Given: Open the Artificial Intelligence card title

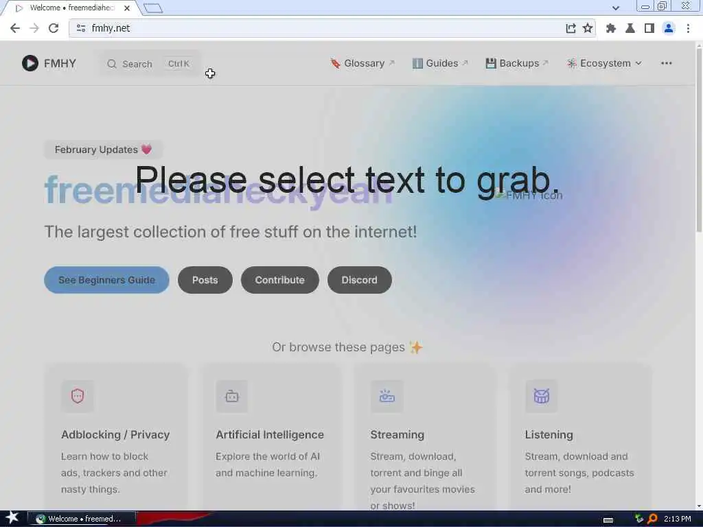Looking at the screenshot, I should [269, 434].
